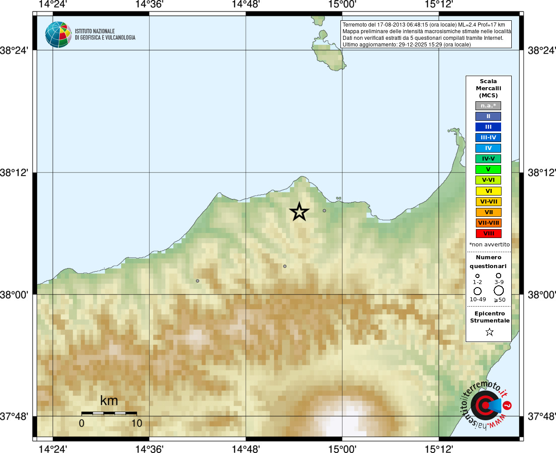Click the 14°48' label on bottom axis
The height and width of the screenshot is (453, 556).
click(246, 449)
